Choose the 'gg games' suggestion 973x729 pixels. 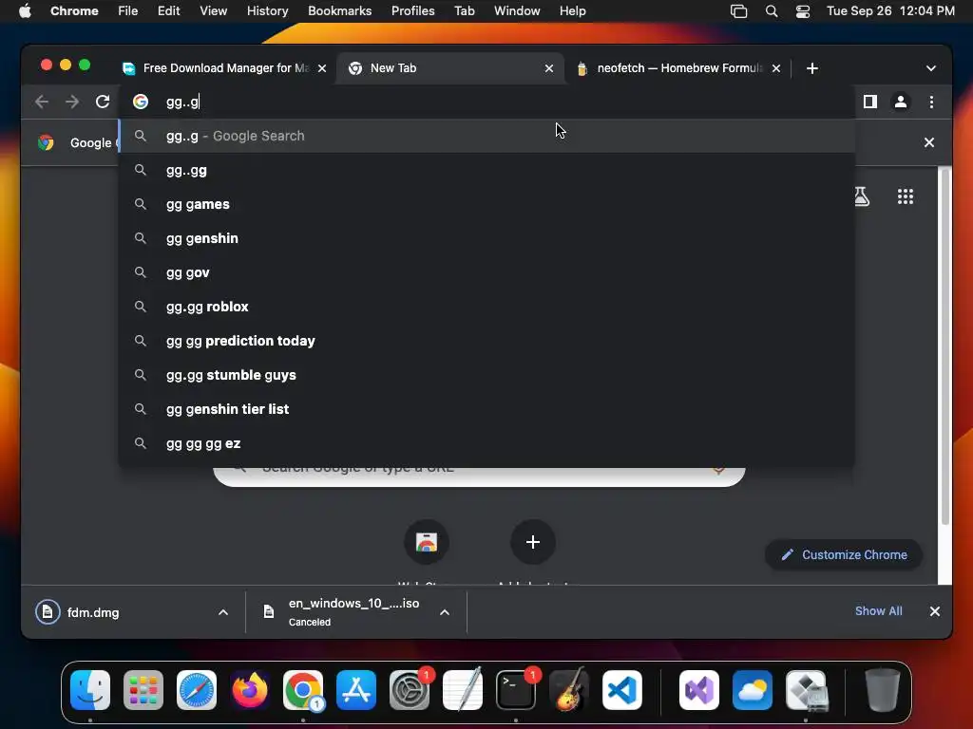pos(487,204)
